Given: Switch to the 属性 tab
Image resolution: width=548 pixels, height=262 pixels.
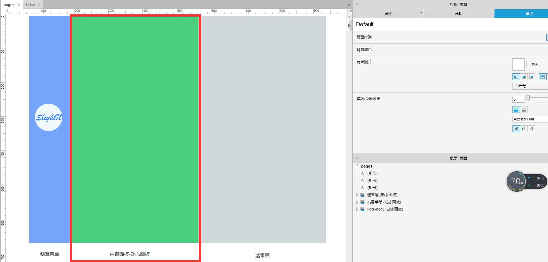Looking at the screenshot, I should [388, 14].
